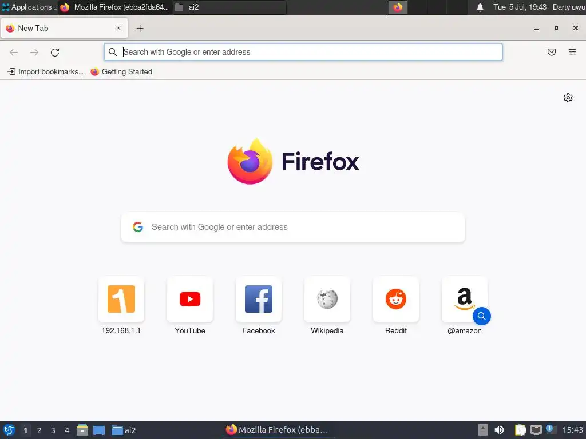The image size is (586, 439).
Task: Click the 15:43 clock in taskbar
Action: point(572,430)
